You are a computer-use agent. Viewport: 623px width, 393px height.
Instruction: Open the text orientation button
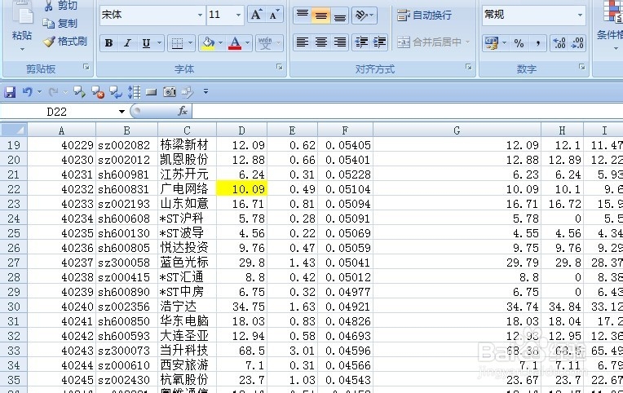364,15
